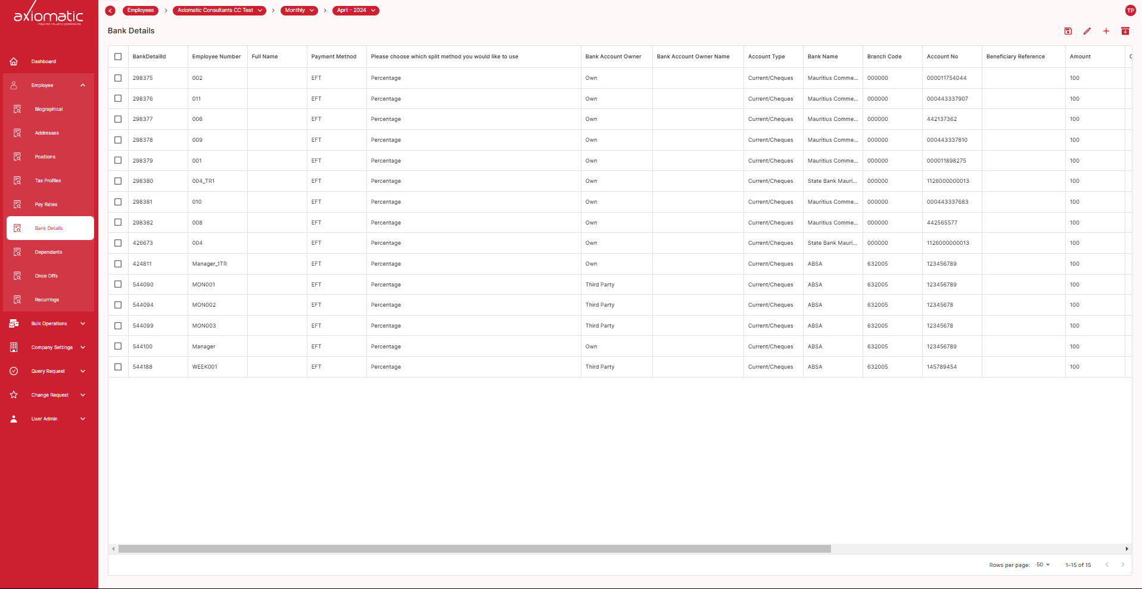The height and width of the screenshot is (589, 1142).
Task: Open the Monthly frequency dropdown
Action: pos(298,10)
